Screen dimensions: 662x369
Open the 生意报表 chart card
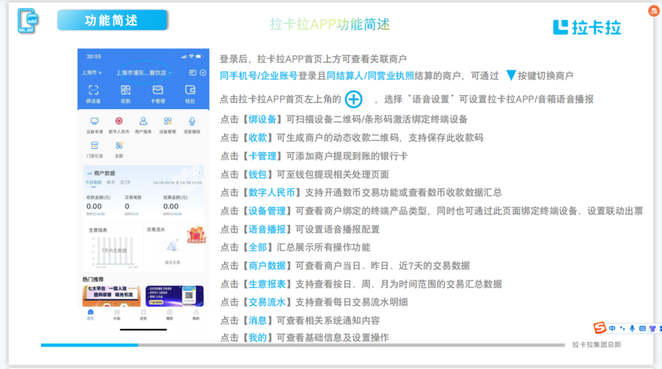coord(112,248)
